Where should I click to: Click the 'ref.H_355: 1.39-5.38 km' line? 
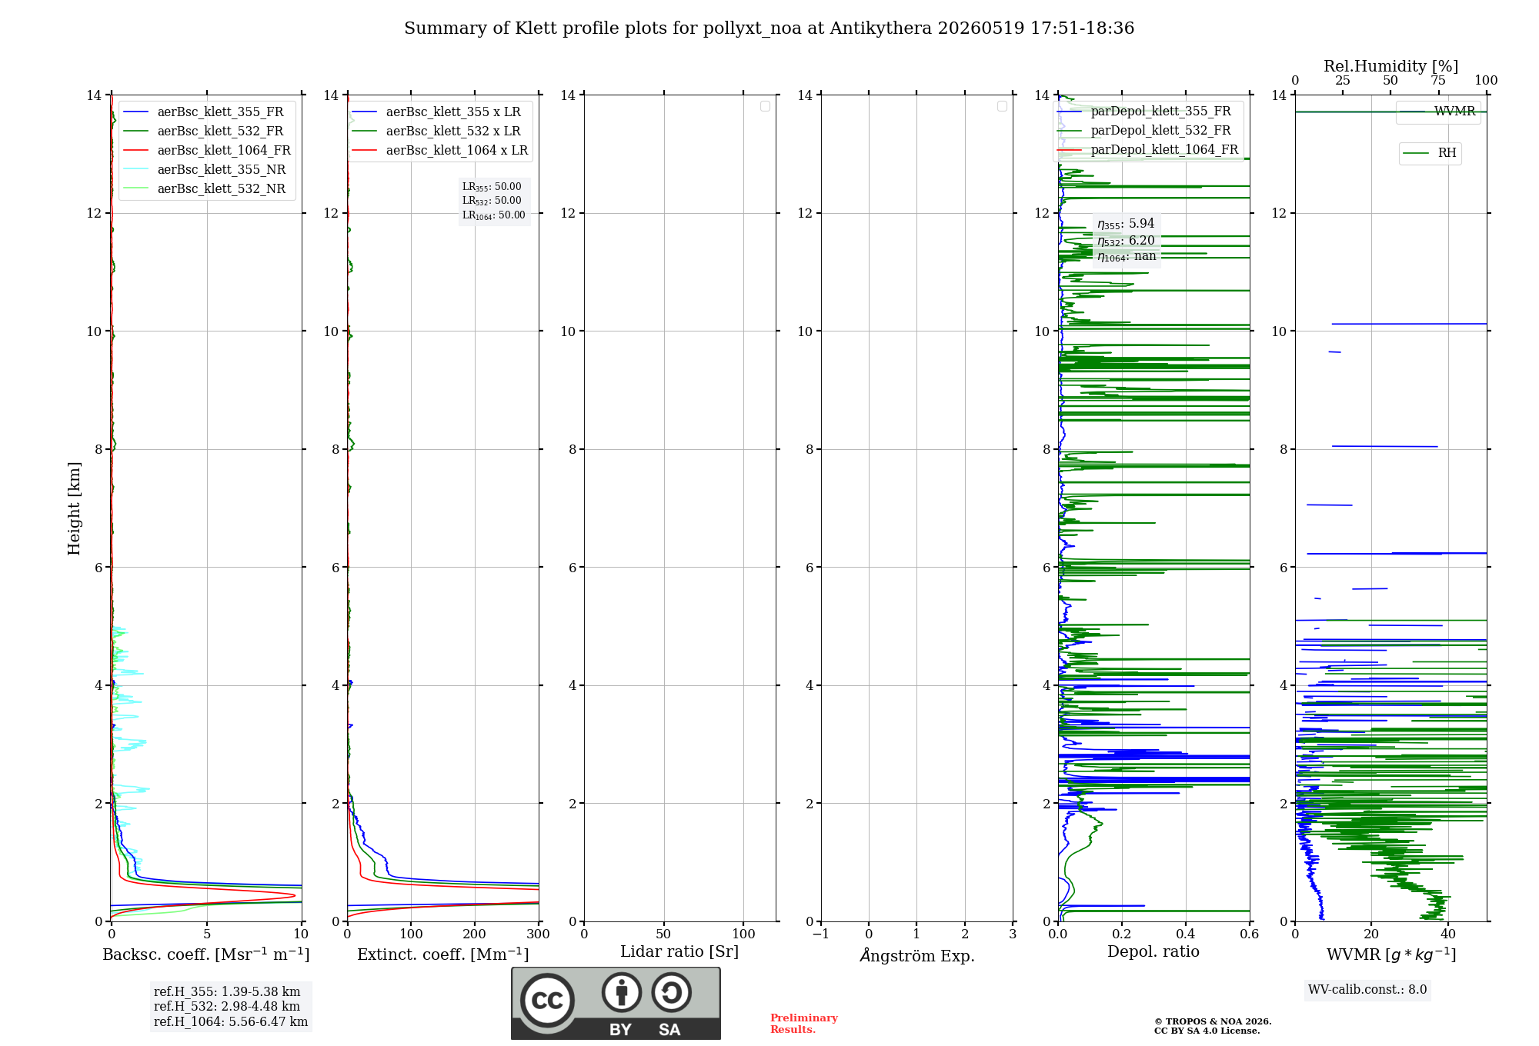click(x=227, y=992)
